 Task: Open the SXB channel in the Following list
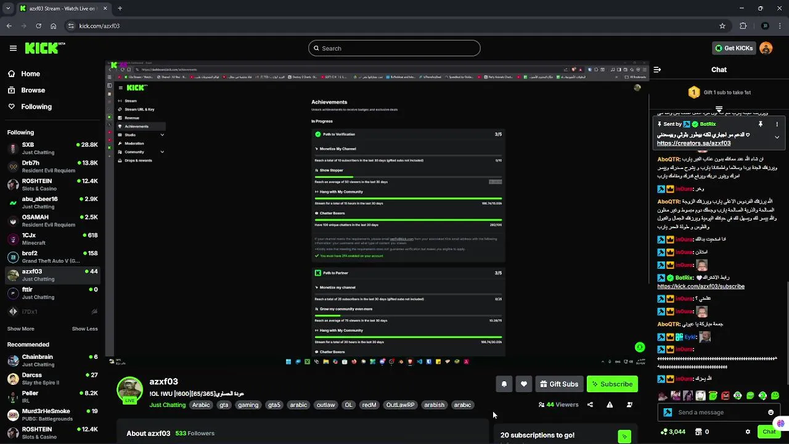tap(52, 149)
